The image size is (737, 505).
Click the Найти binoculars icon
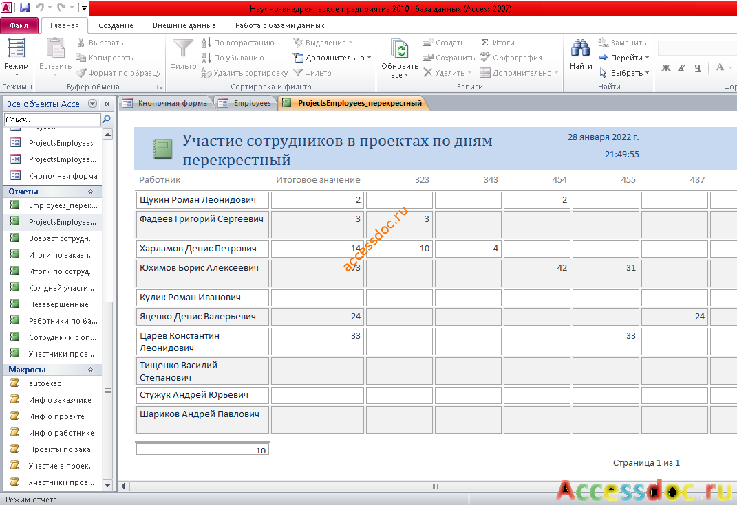click(581, 48)
